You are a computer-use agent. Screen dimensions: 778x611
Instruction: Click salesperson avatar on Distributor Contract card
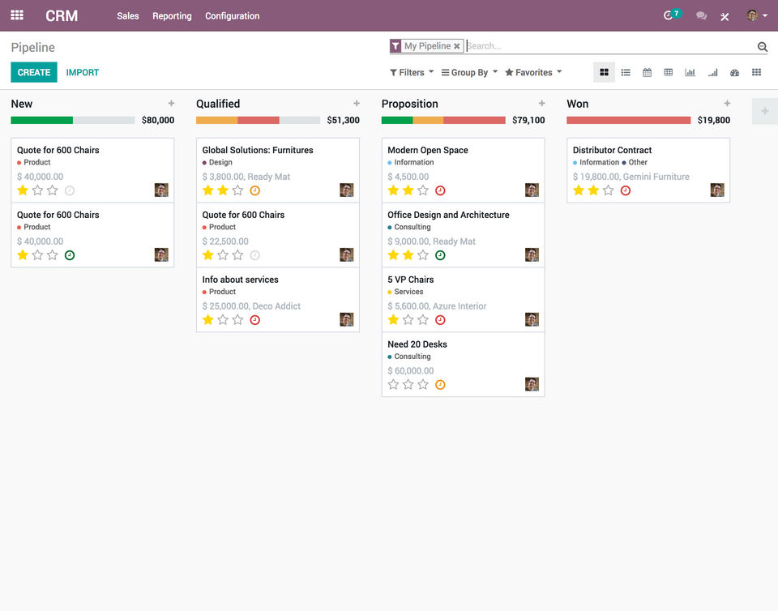point(717,190)
